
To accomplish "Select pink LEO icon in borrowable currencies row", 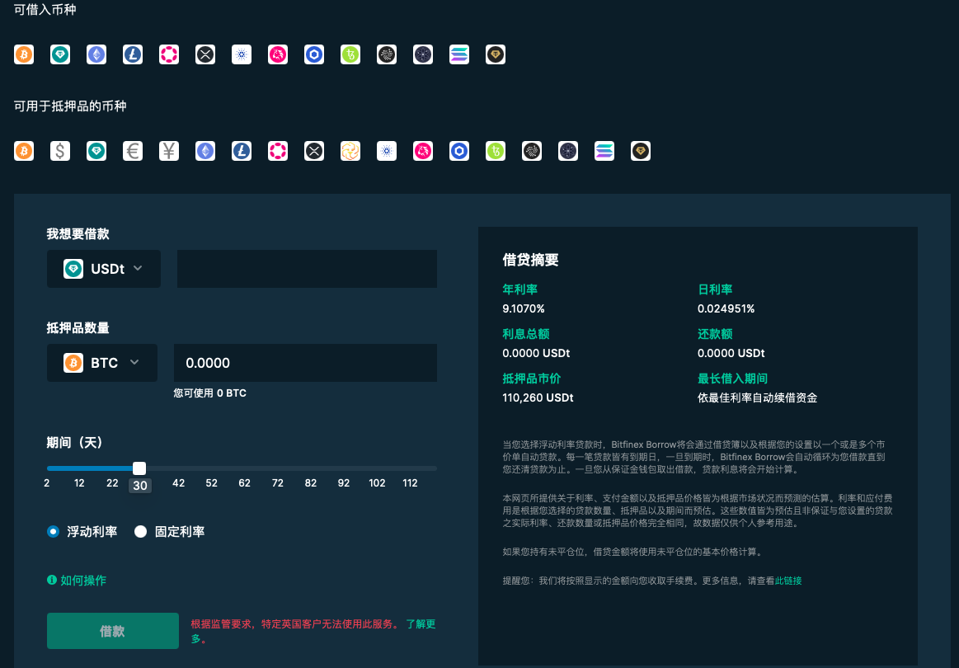I will point(278,54).
